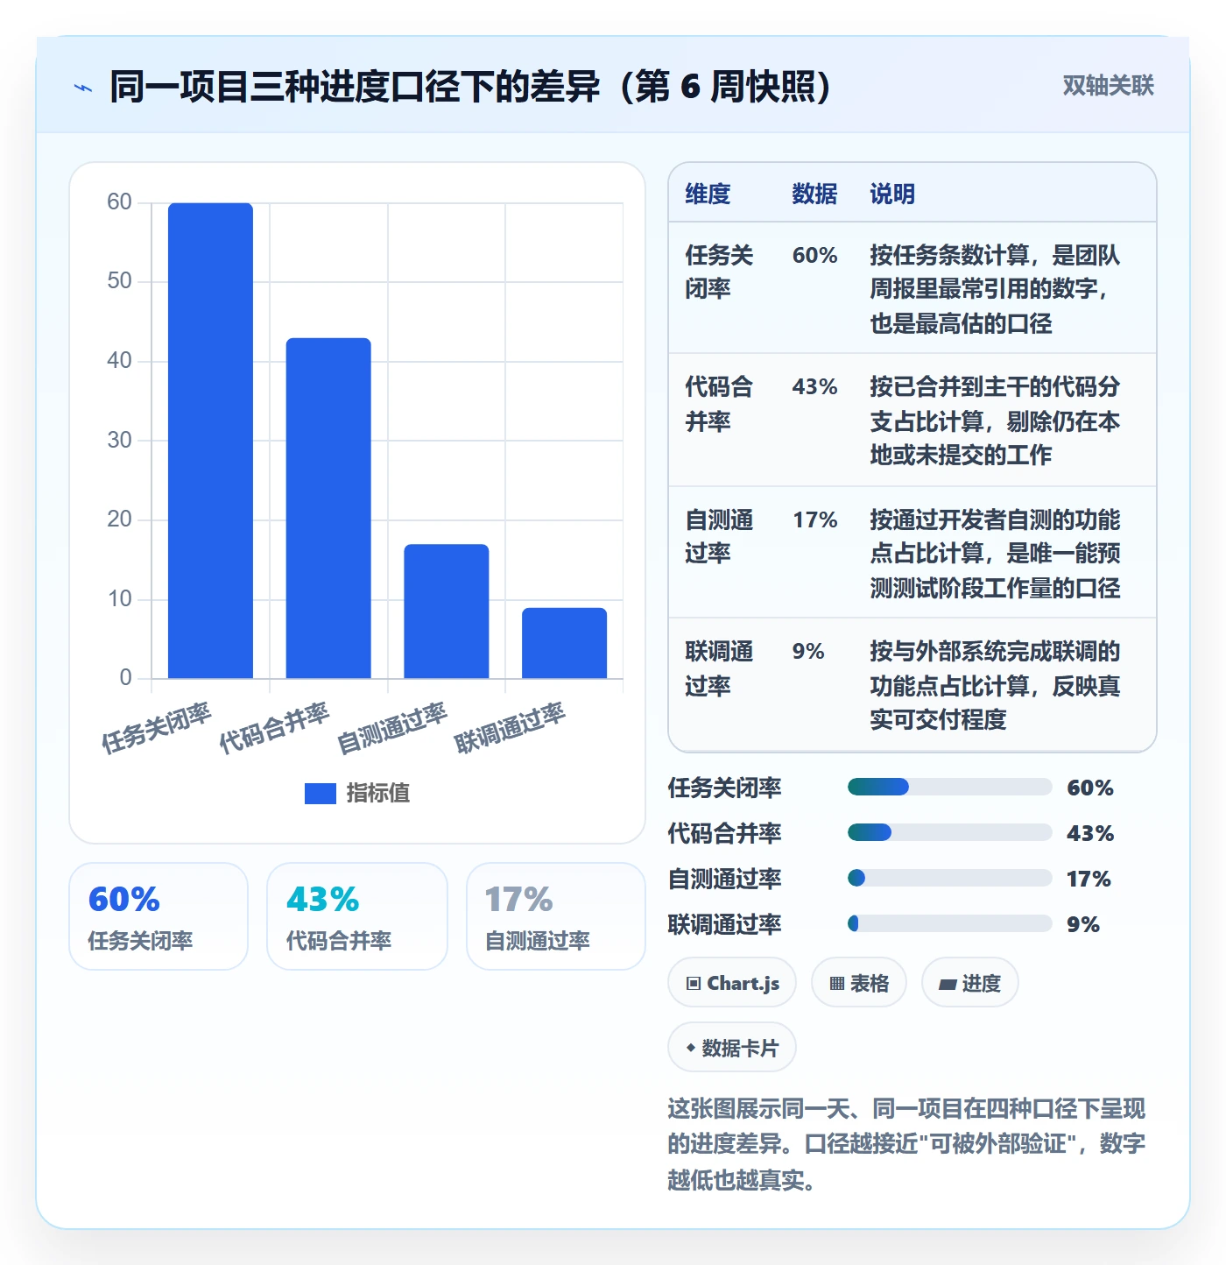Click the y-axis value 60
Screen dimensions: 1226x1265
[119, 201]
